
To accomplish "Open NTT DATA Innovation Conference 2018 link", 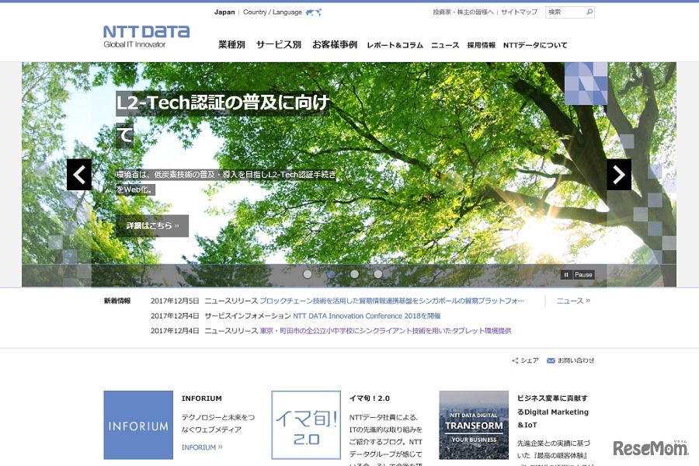I will [x=367, y=316].
